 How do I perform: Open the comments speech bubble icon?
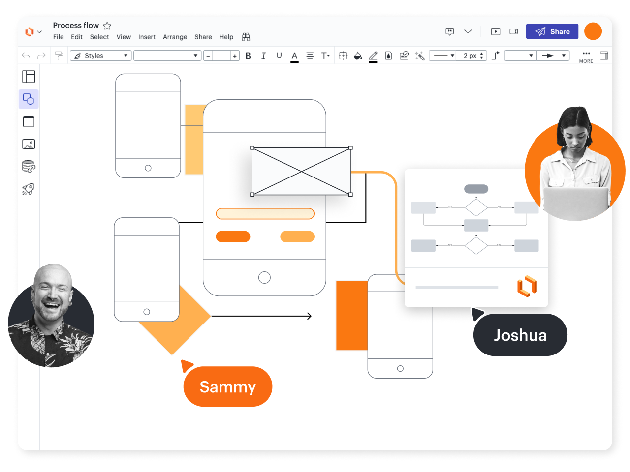(449, 31)
